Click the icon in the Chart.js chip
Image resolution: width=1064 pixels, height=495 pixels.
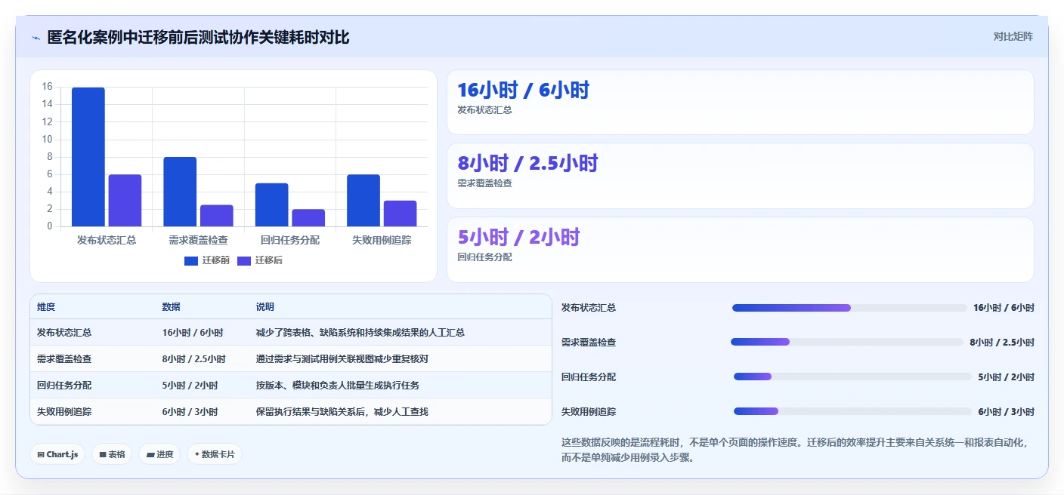point(41,455)
